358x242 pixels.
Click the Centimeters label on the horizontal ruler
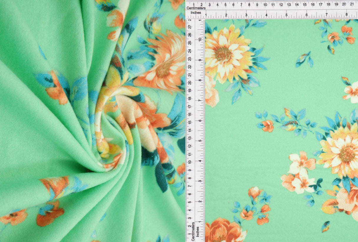coord(197,8)
